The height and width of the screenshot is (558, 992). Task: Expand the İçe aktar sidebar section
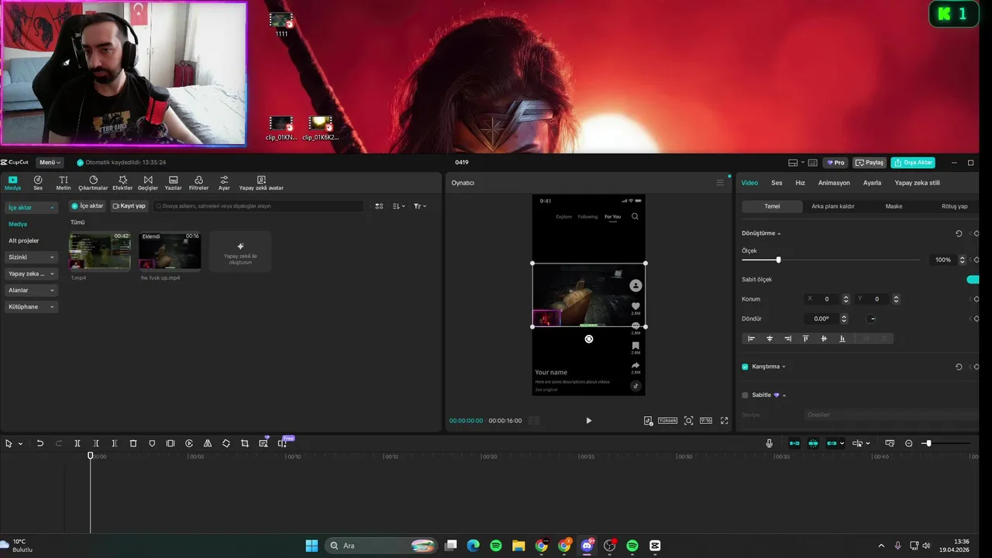[x=31, y=208]
